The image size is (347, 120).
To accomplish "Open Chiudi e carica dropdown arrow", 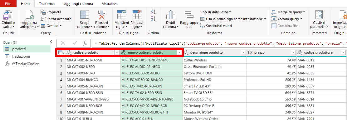I will point(13,27).
